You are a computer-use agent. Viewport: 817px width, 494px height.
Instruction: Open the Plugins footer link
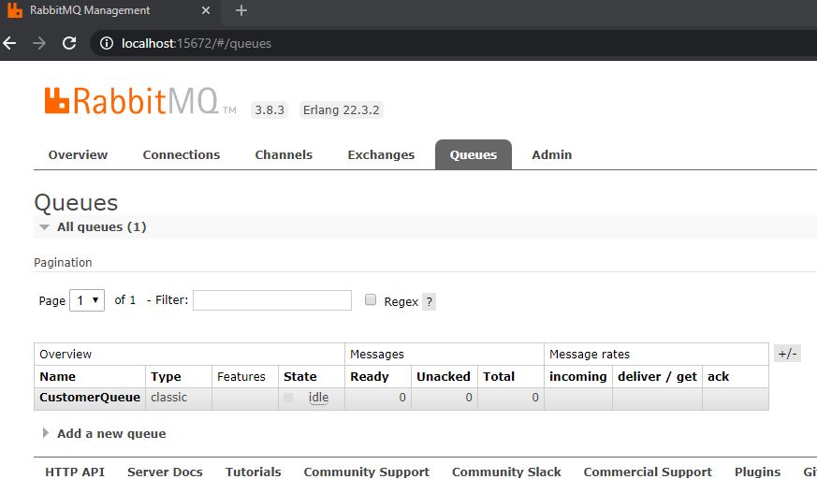(758, 472)
